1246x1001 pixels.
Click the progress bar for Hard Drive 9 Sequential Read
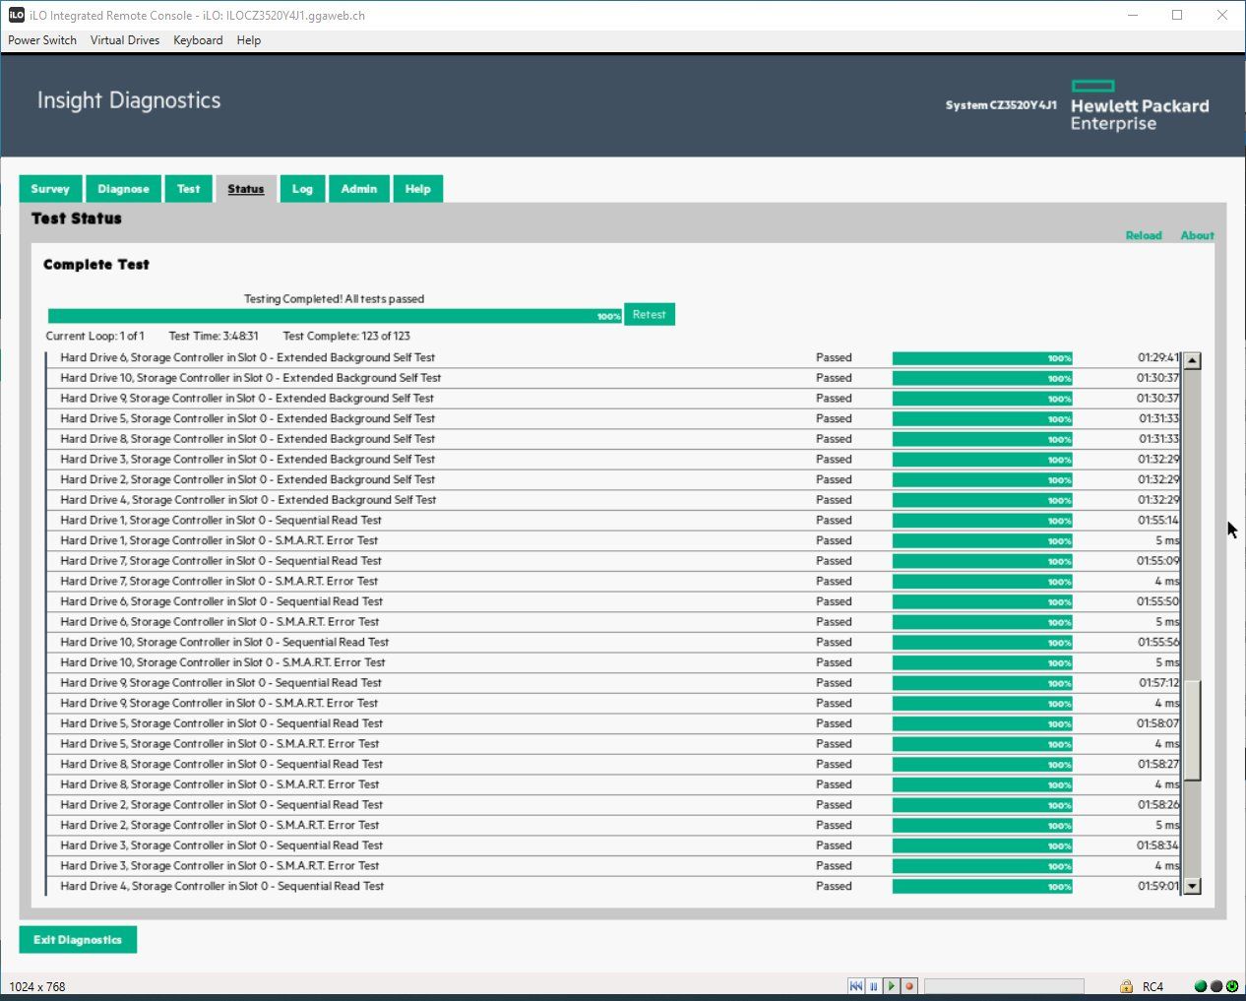click(x=982, y=683)
